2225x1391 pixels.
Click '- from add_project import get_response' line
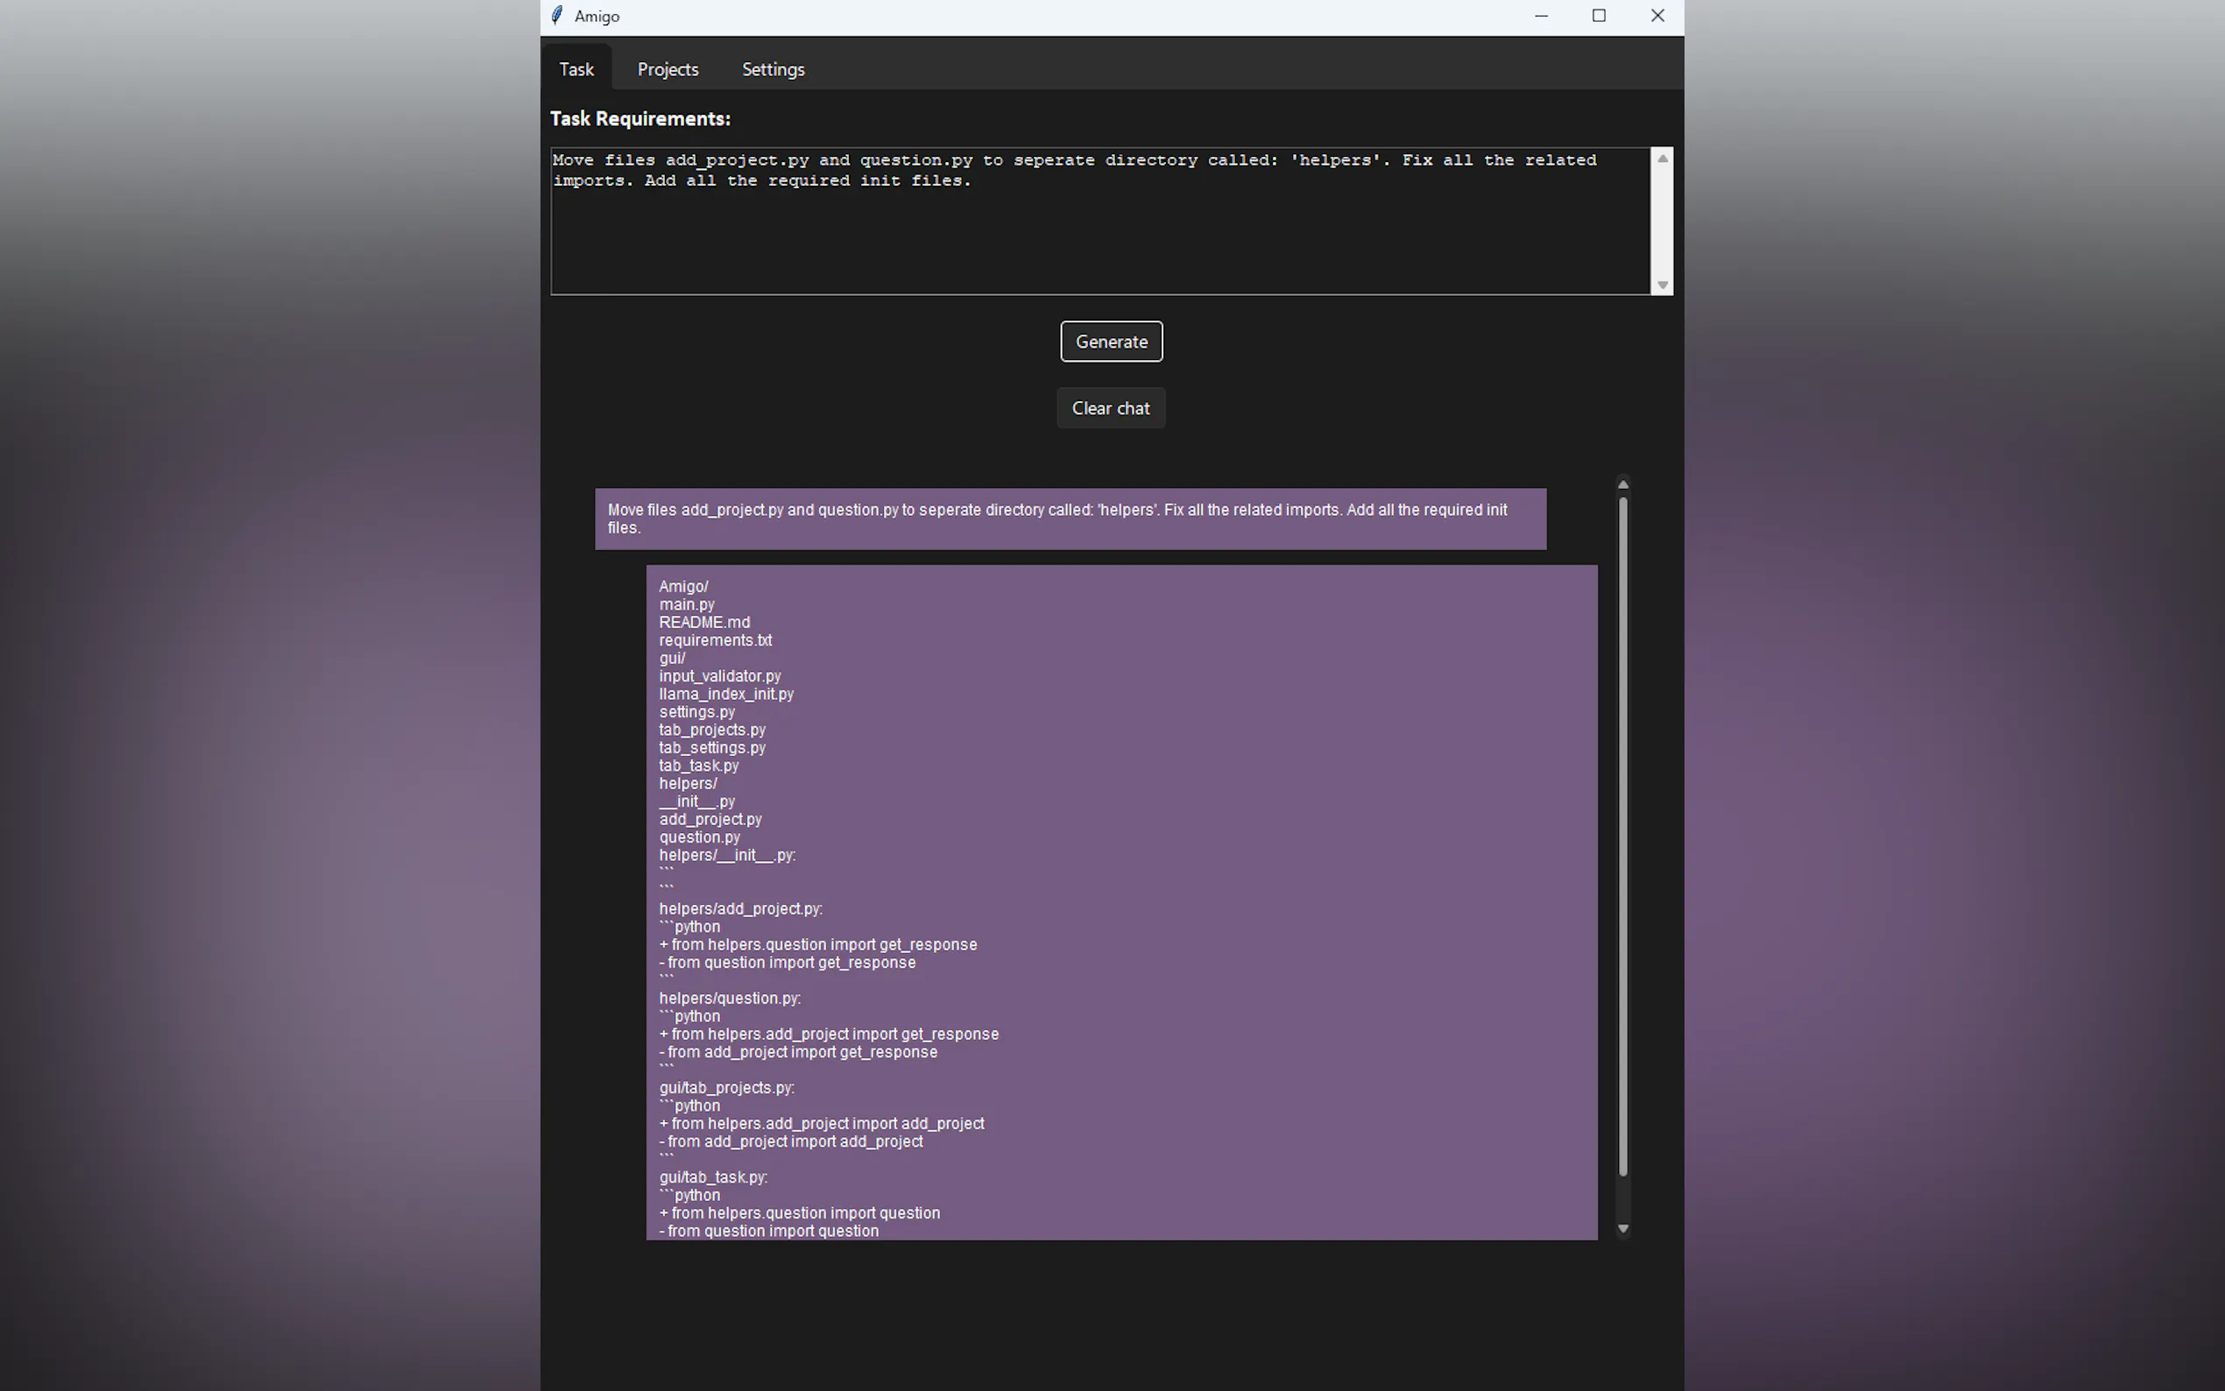tap(798, 1053)
